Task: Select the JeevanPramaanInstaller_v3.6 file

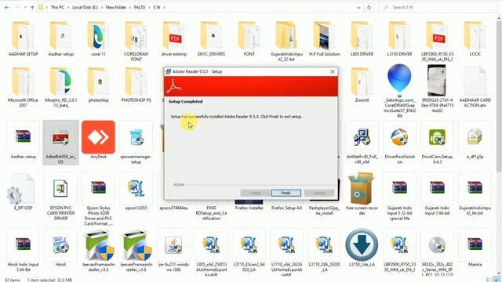Action: (136, 251)
